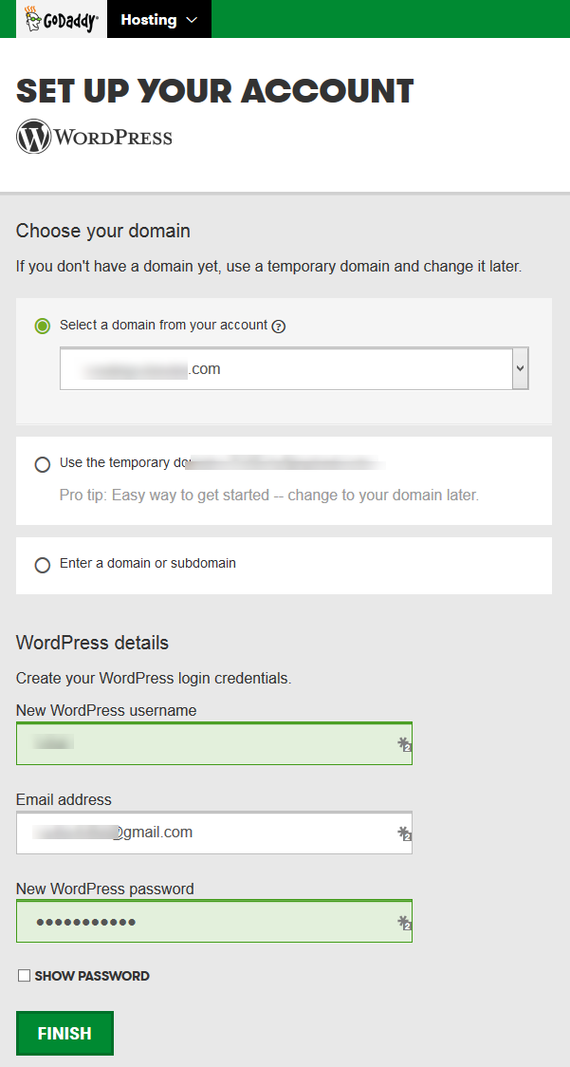This screenshot has height=1067, width=570.
Task: Click the Show Password label text
Action: pyautogui.click(x=92, y=976)
